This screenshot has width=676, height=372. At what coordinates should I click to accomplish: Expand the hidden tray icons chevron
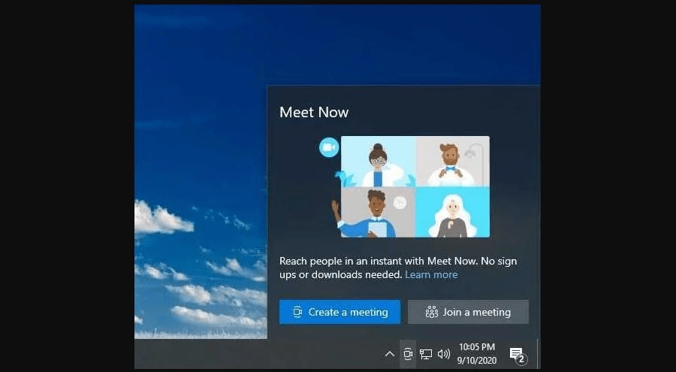point(389,354)
